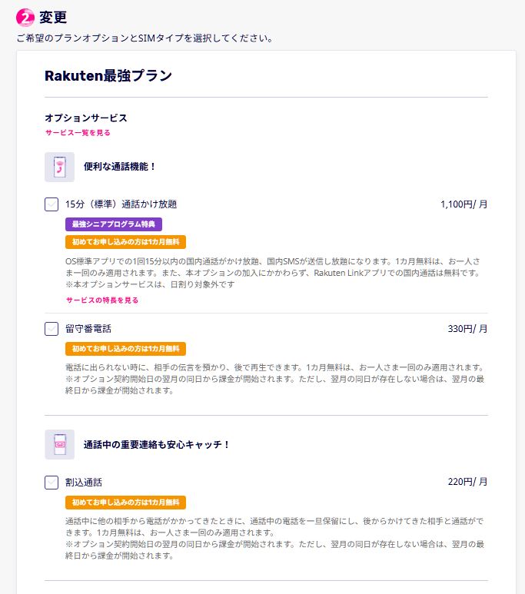Viewport: 525px width, 594px height.
Task: Click the orange free-month badge under 15分通話かけ放題
Action: click(x=125, y=242)
